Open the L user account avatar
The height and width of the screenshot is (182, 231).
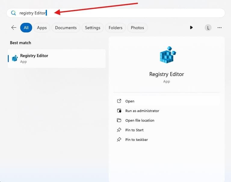[x=208, y=28]
